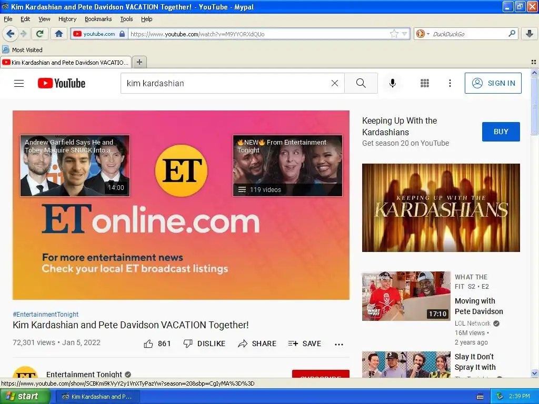Open the browser home page icon
The width and height of the screenshot is (539, 404).
coord(59,34)
